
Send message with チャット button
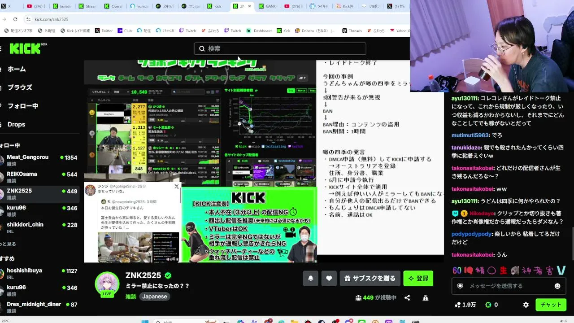point(551,305)
